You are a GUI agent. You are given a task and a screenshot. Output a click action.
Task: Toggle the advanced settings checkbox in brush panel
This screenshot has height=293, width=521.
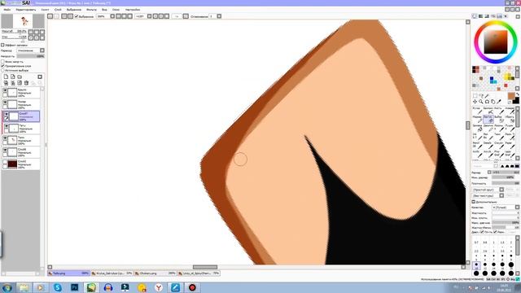click(474, 202)
